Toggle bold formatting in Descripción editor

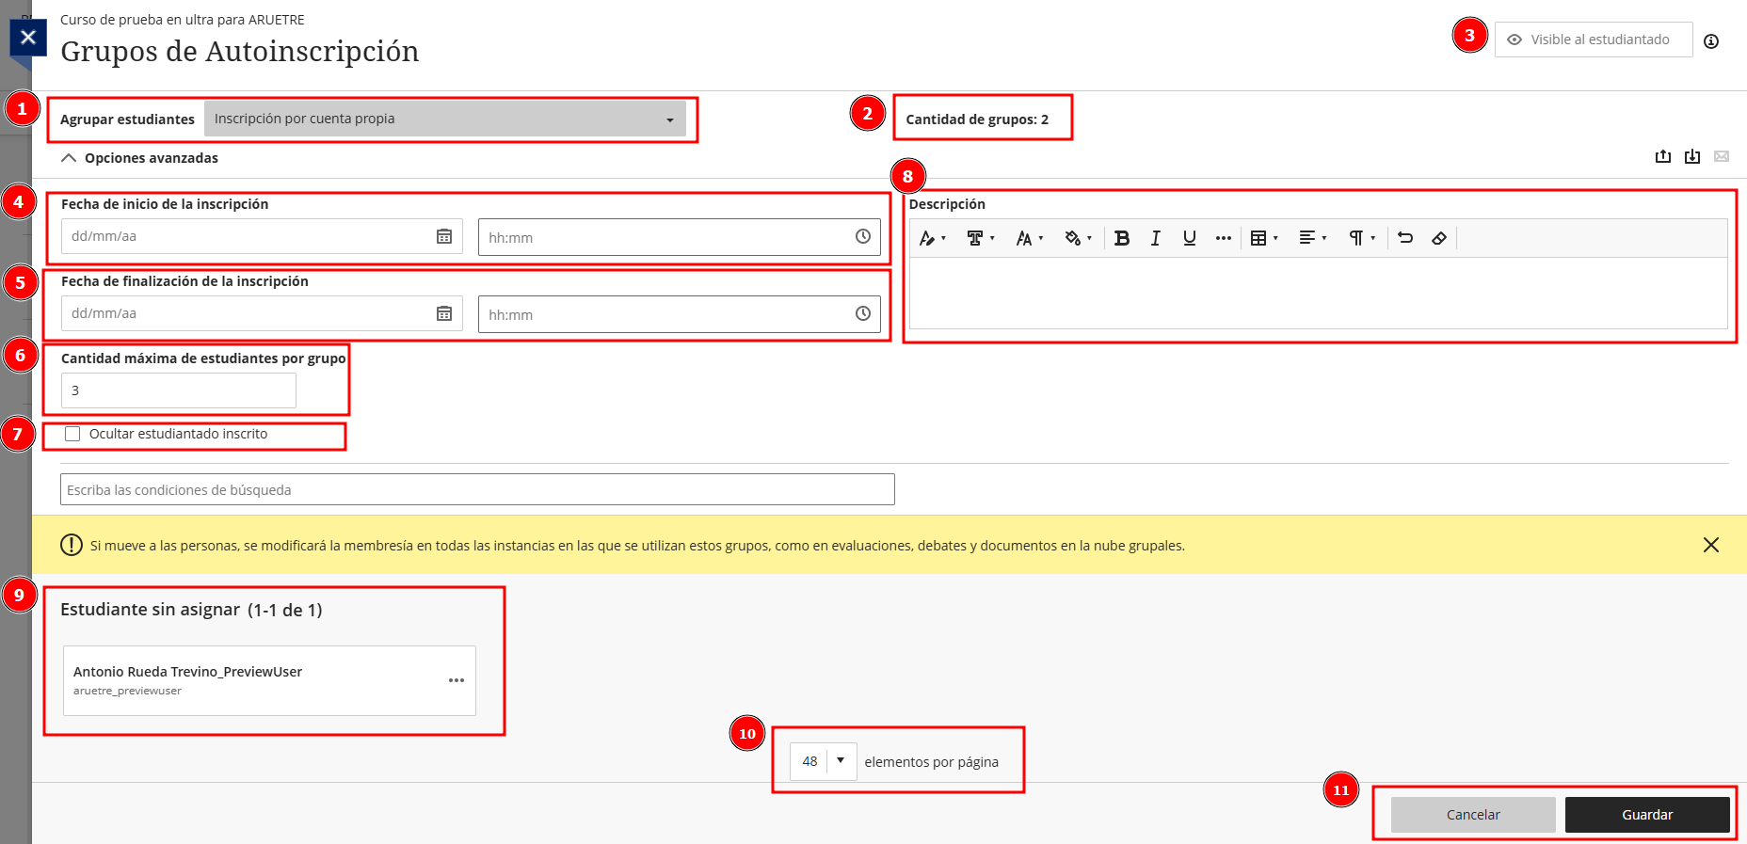pos(1121,238)
